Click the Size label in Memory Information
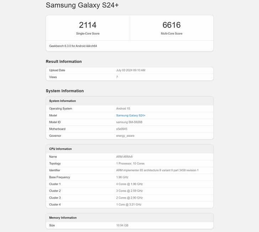 (x=52, y=225)
